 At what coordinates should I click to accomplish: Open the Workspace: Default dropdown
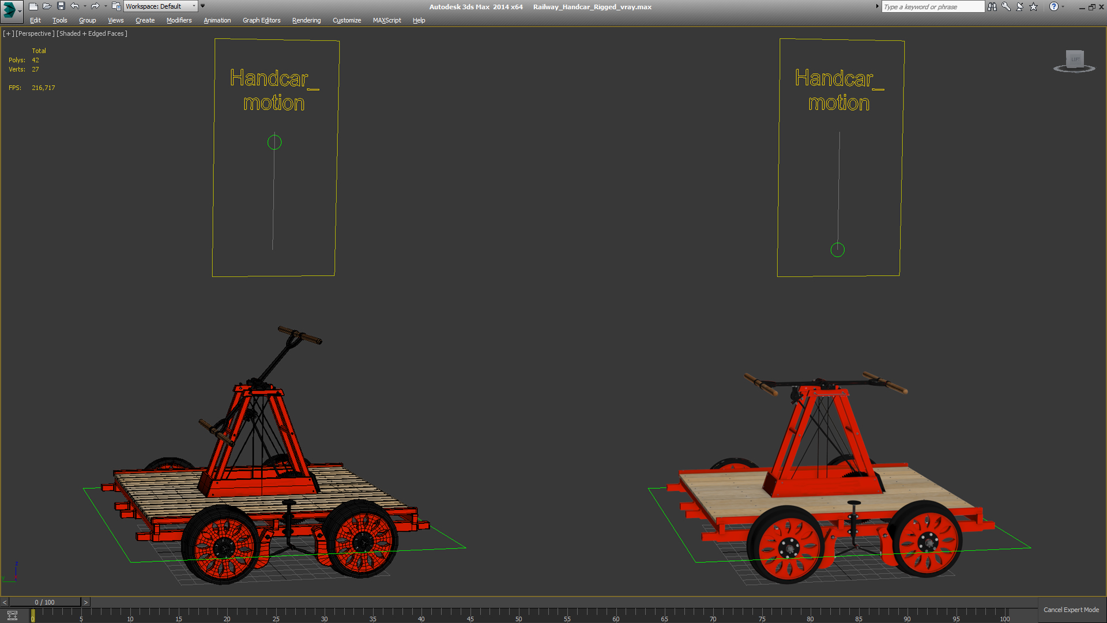coord(161,6)
